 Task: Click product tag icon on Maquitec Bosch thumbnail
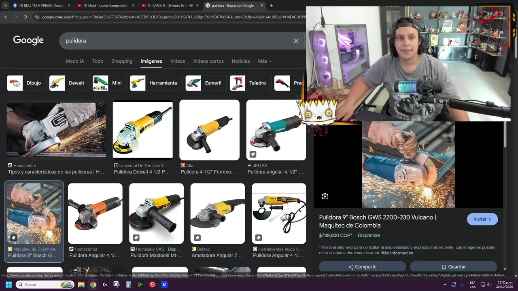pos(13,238)
